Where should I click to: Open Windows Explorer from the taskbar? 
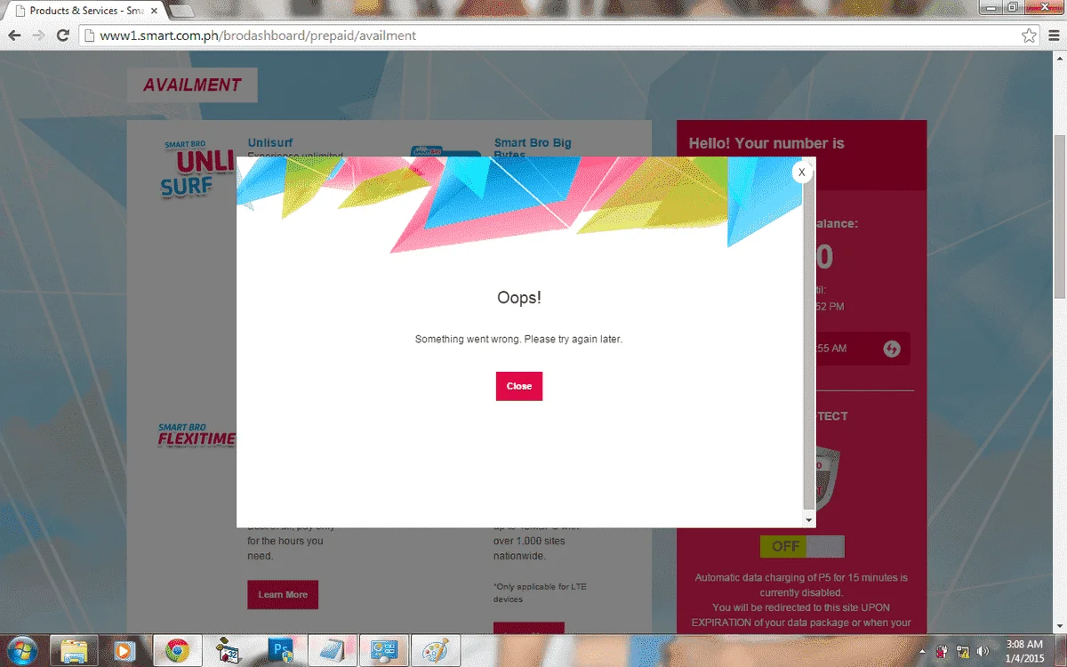pyautogui.click(x=73, y=650)
